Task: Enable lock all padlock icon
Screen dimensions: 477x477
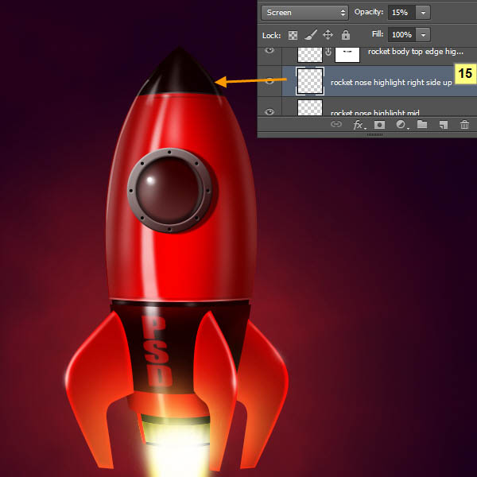Action: click(x=345, y=35)
